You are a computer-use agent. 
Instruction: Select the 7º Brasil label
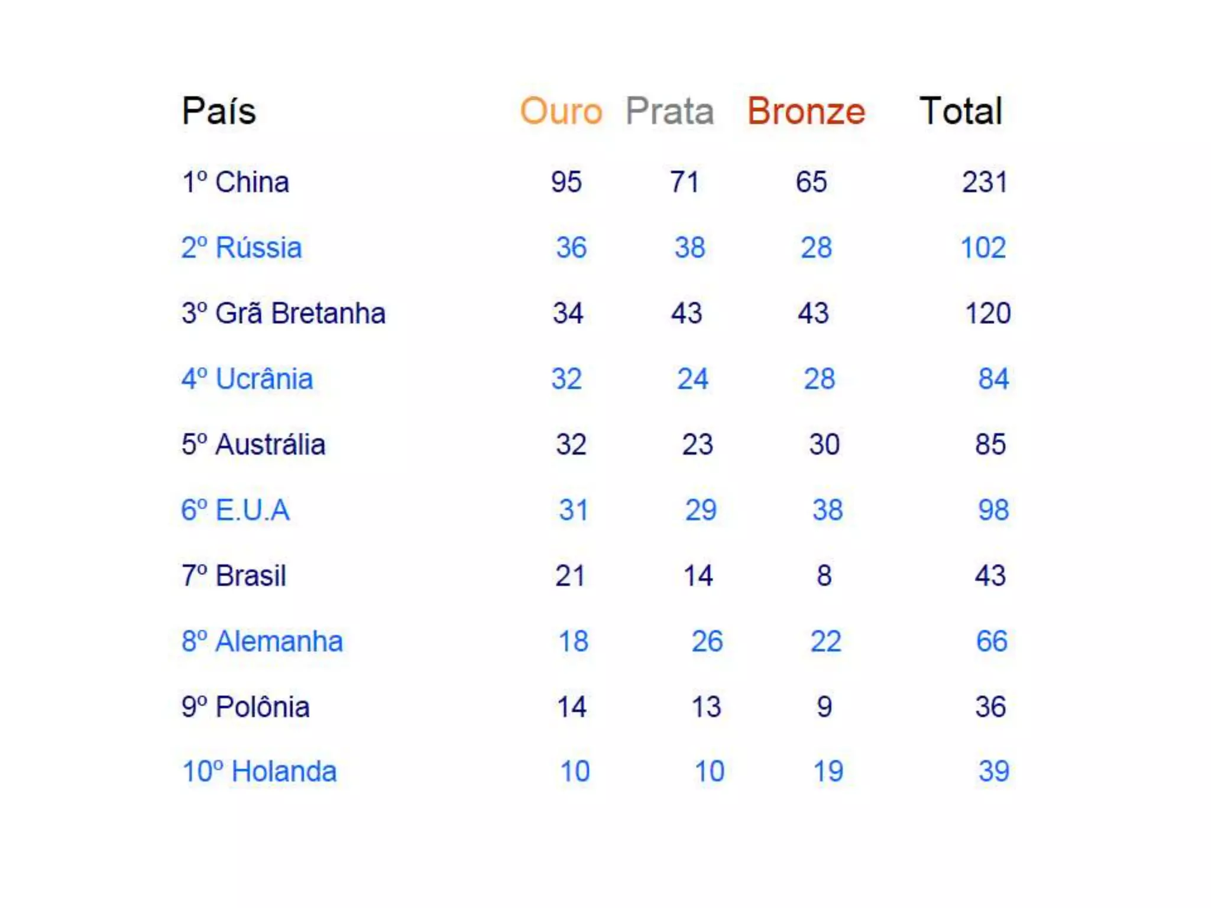tap(234, 576)
